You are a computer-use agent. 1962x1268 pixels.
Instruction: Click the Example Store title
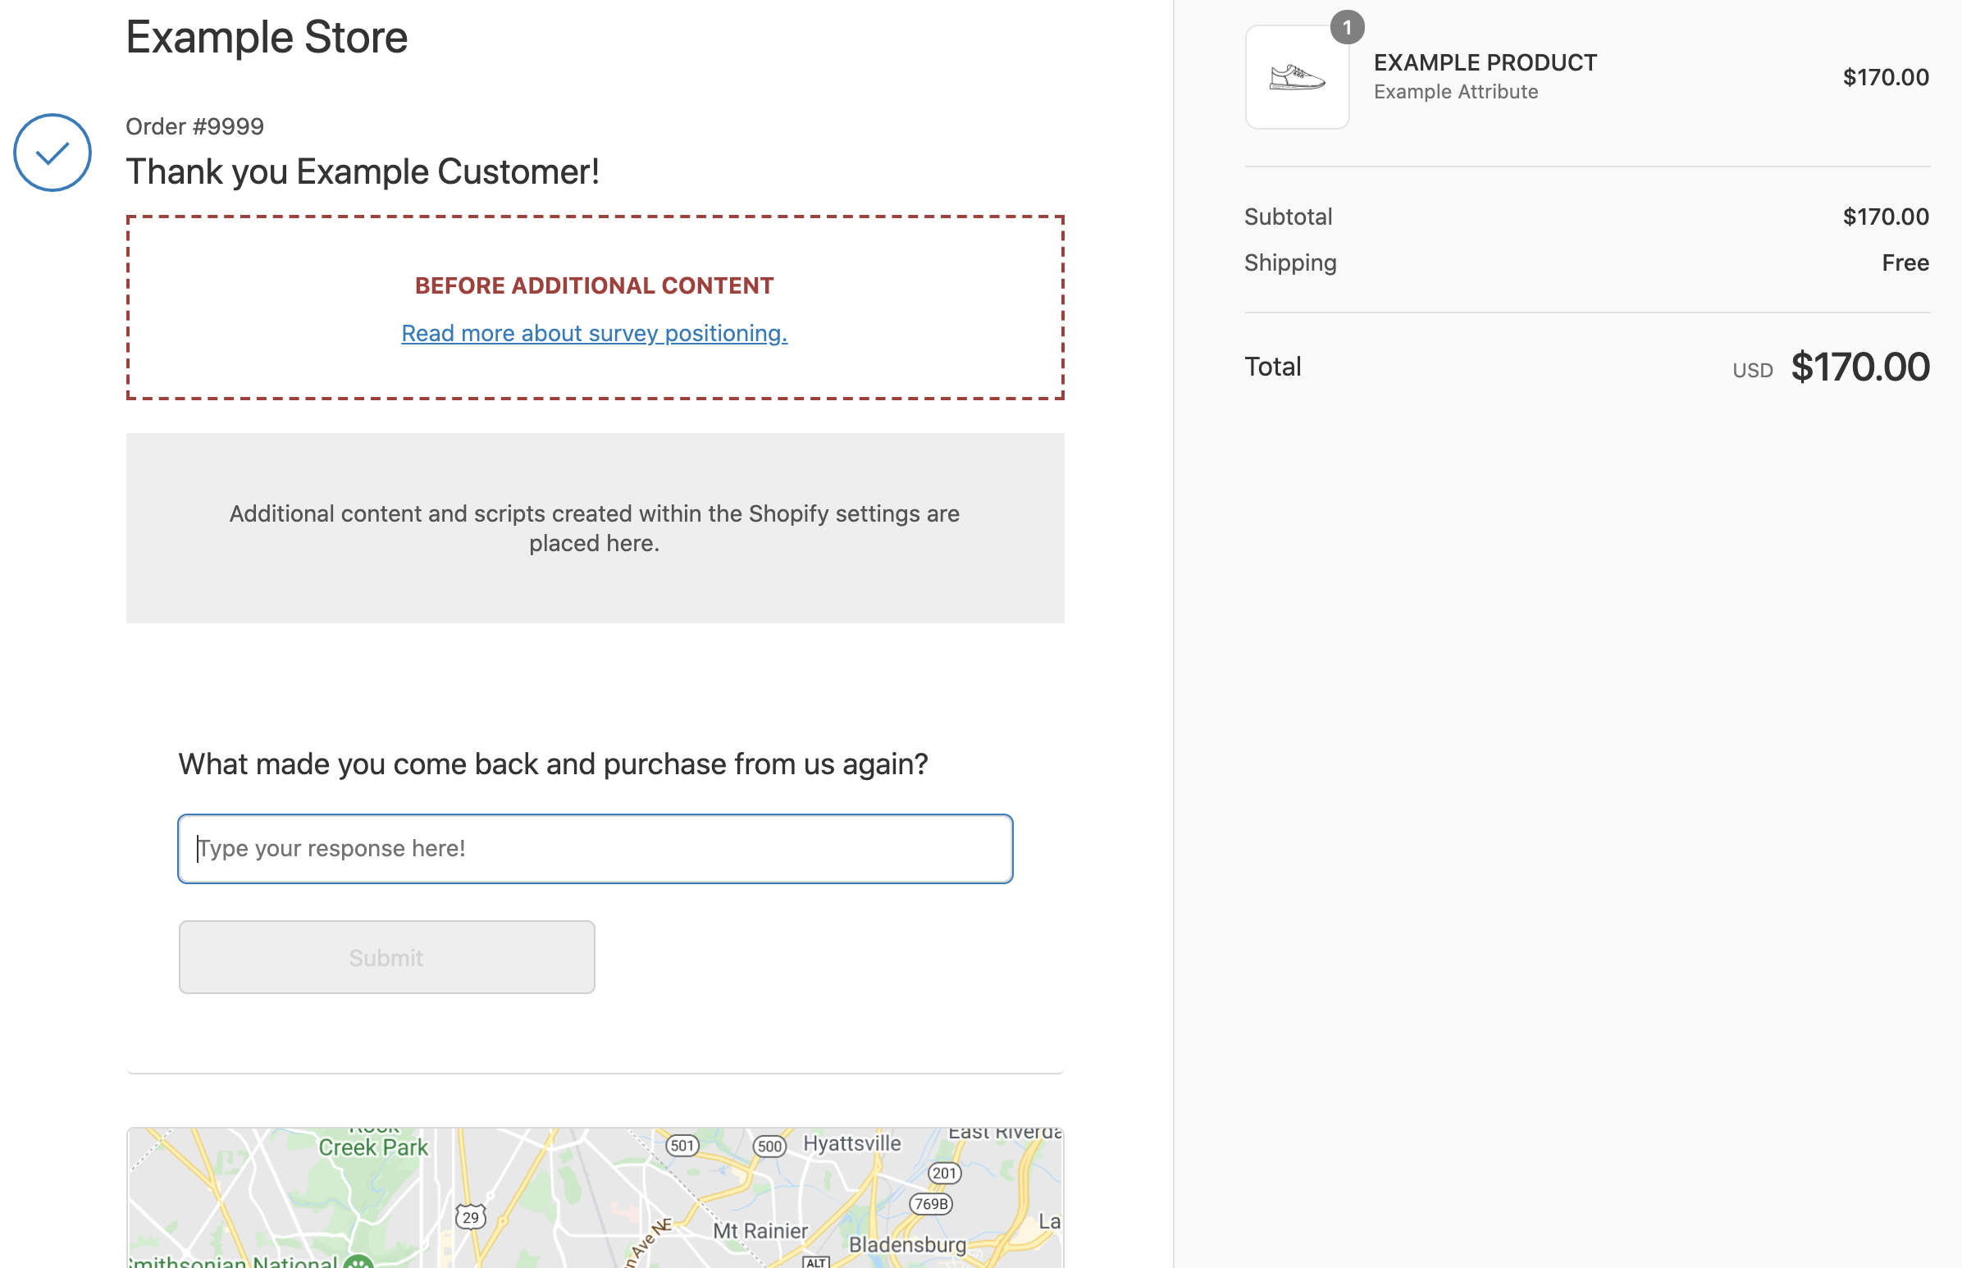pyautogui.click(x=266, y=37)
